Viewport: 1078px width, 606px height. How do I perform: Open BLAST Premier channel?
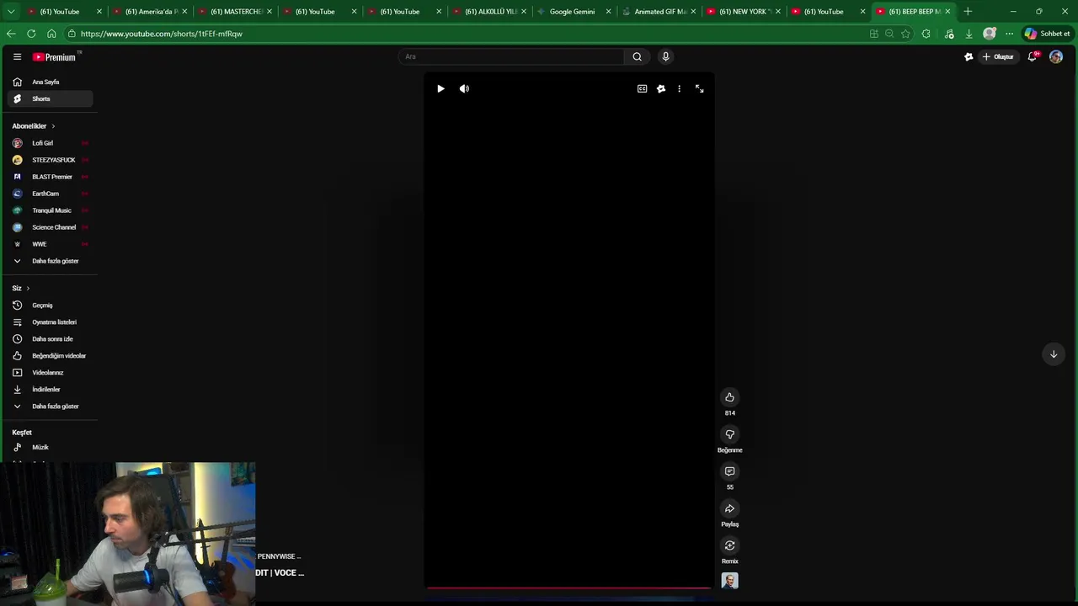coord(51,177)
